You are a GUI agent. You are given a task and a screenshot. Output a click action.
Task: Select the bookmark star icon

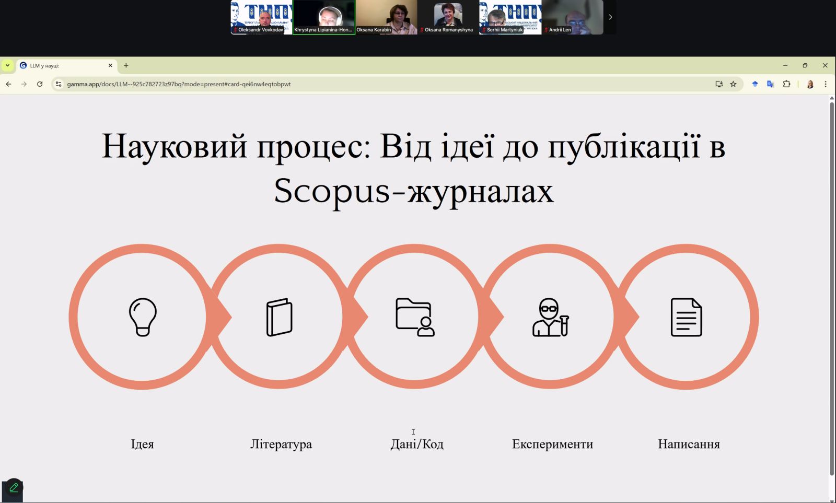point(734,84)
